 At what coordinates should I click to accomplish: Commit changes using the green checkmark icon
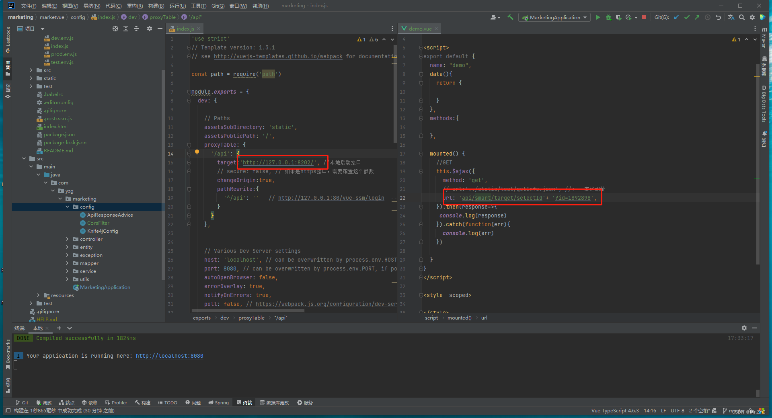tap(686, 17)
